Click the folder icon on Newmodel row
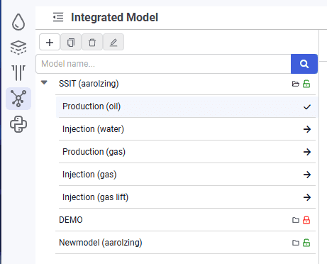 [x=296, y=243]
